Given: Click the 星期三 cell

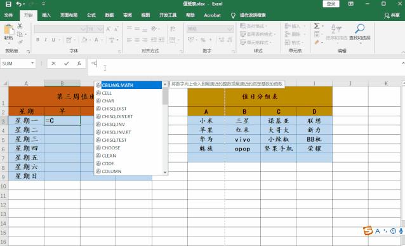Looking at the screenshot, I should click(27, 139).
